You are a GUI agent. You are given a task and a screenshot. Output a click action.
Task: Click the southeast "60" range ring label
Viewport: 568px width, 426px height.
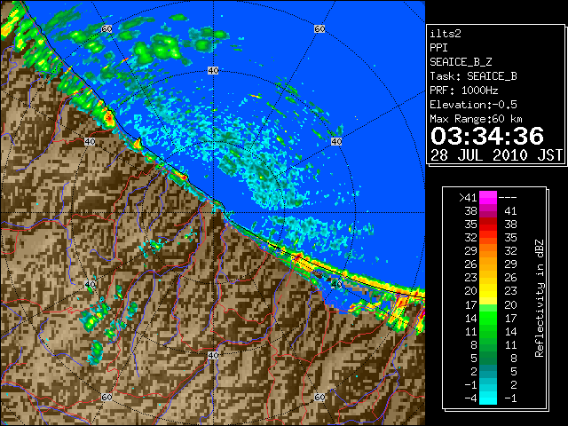[x=319, y=397]
